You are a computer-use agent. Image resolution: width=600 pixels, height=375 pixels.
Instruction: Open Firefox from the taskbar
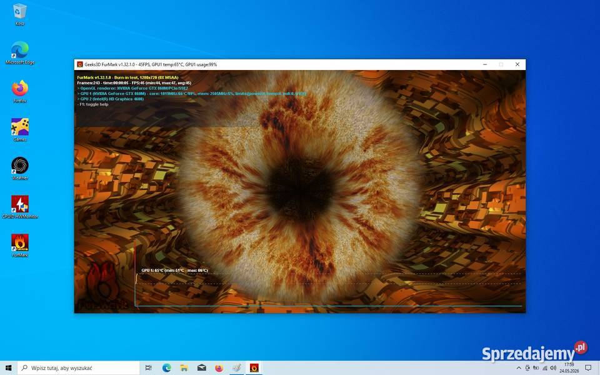click(219, 367)
